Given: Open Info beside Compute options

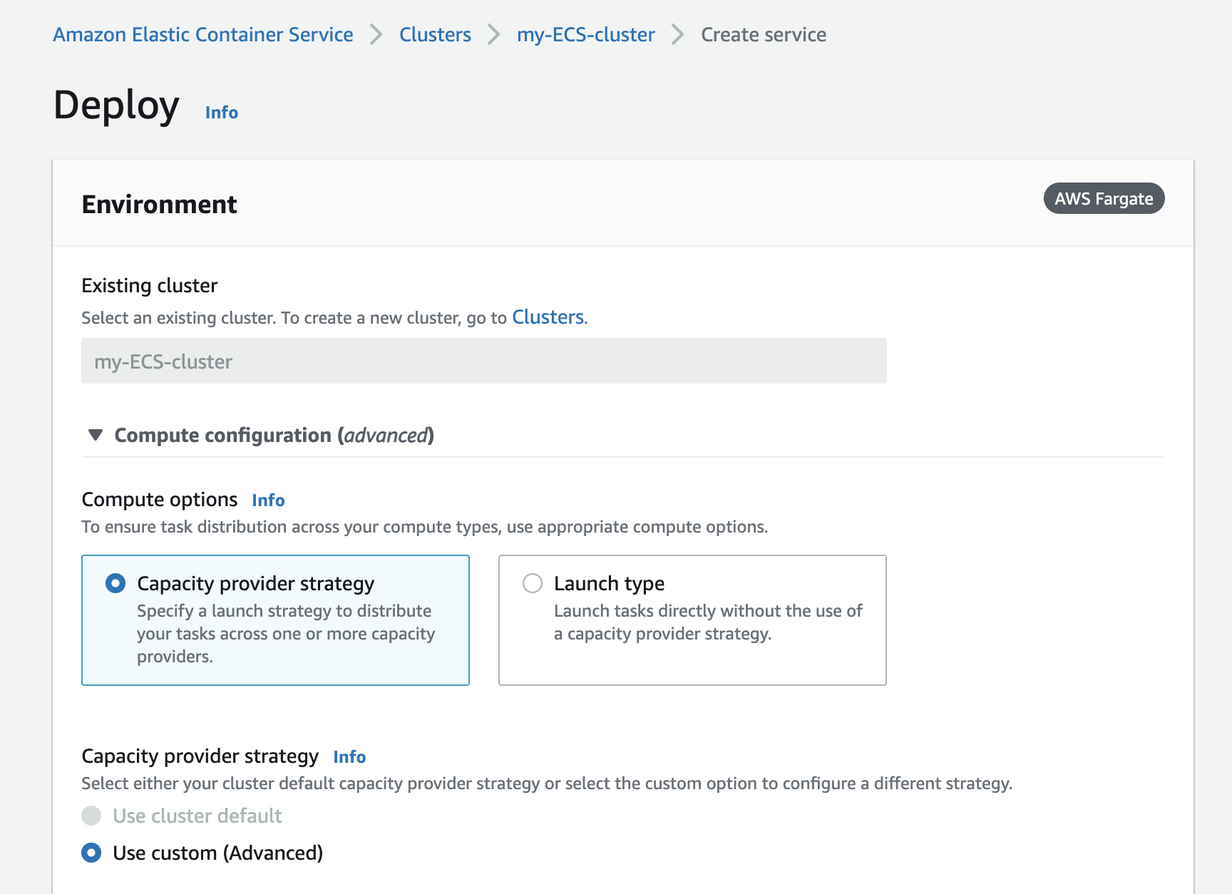Looking at the screenshot, I should (x=268, y=500).
